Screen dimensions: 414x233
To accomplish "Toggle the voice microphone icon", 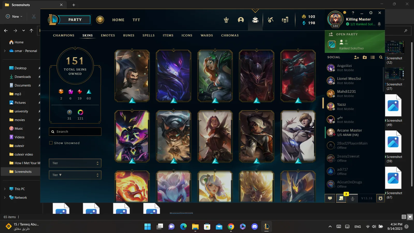I will point(352,198).
